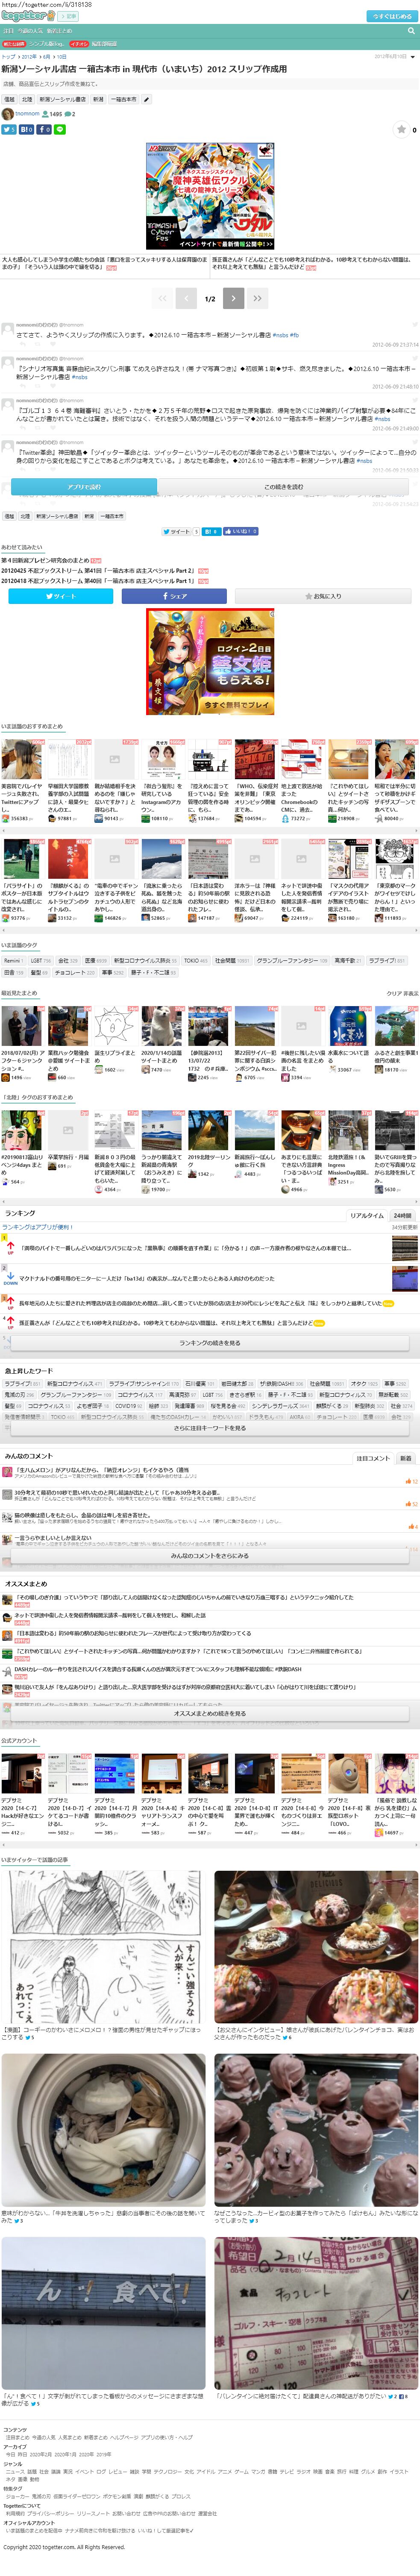Click the Hatena B! bookmark share button
This screenshot has width=420, height=2576.
tap(26, 129)
